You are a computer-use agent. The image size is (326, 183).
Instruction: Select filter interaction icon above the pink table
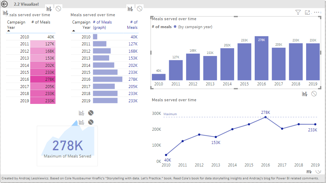(49, 9)
